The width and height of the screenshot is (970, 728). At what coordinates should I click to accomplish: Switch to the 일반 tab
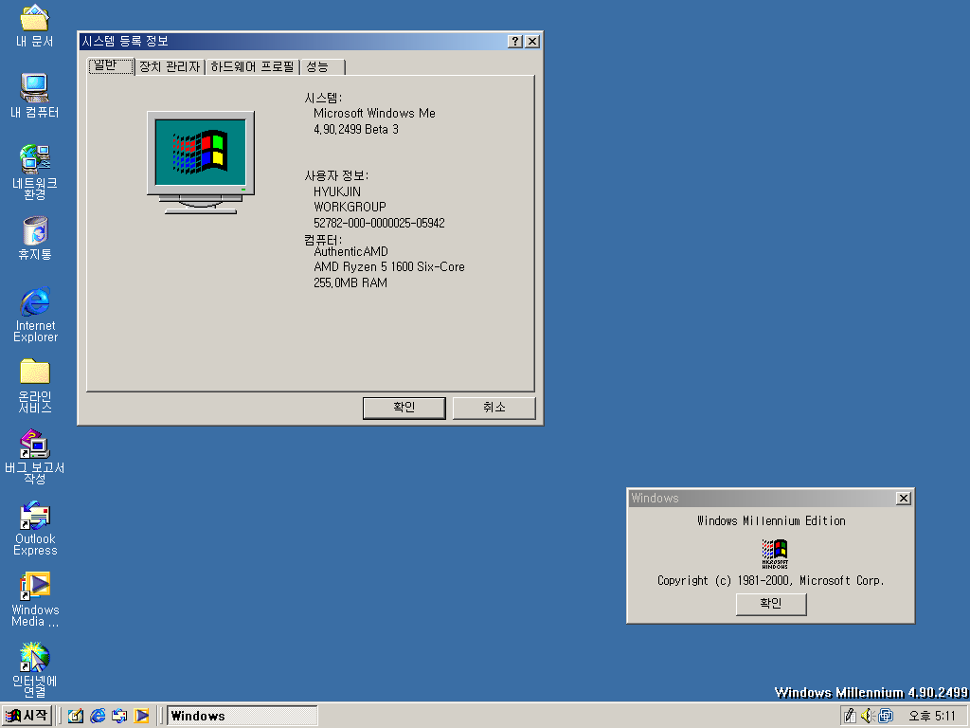click(x=112, y=65)
